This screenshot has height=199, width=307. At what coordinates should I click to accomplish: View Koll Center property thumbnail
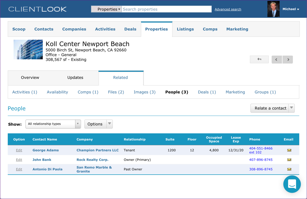[28, 49]
